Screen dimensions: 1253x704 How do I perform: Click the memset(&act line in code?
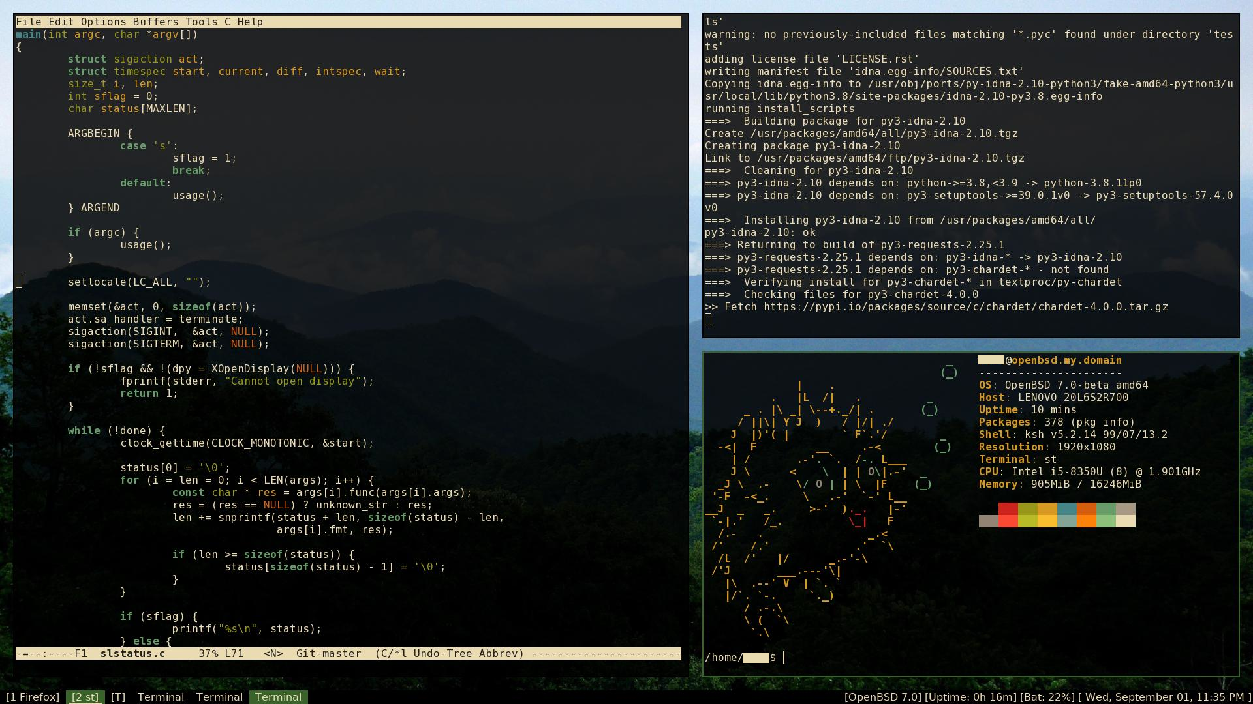162,306
